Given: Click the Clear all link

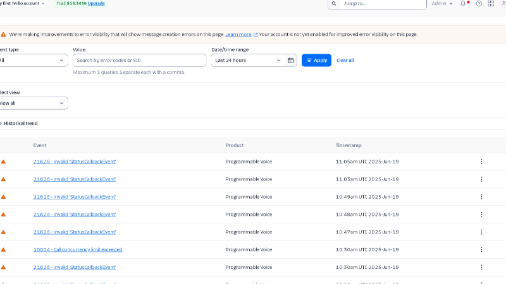Looking at the screenshot, I should 345,61.
